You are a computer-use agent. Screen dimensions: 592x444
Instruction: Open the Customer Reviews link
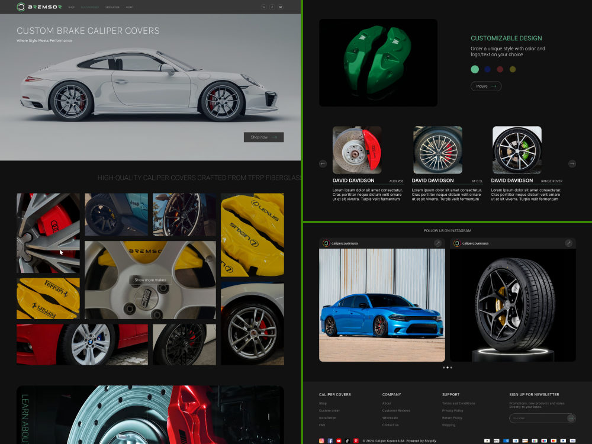click(x=396, y=410)
